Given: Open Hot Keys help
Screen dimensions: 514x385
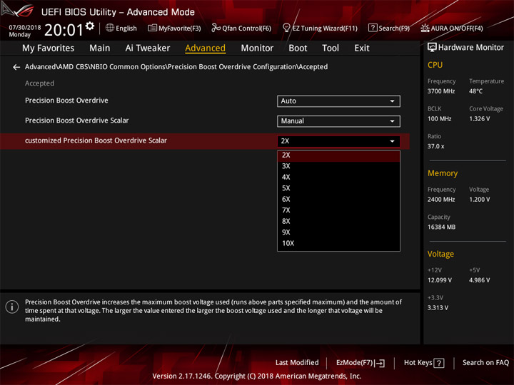Looking at the screenshot, I should coord(424,363).
